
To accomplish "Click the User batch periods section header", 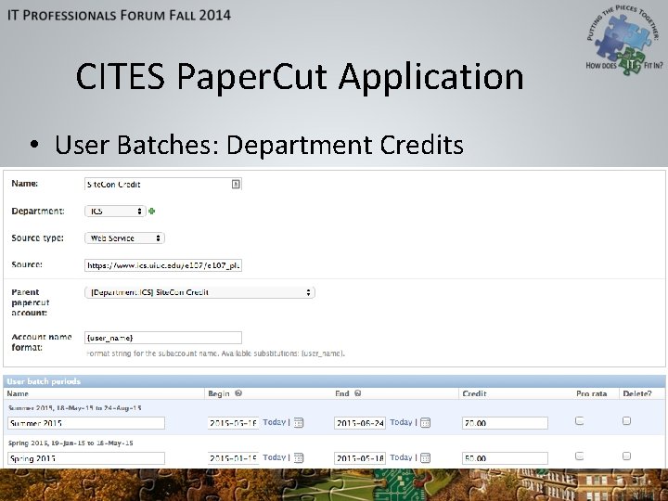I will (x=334, y=381).
